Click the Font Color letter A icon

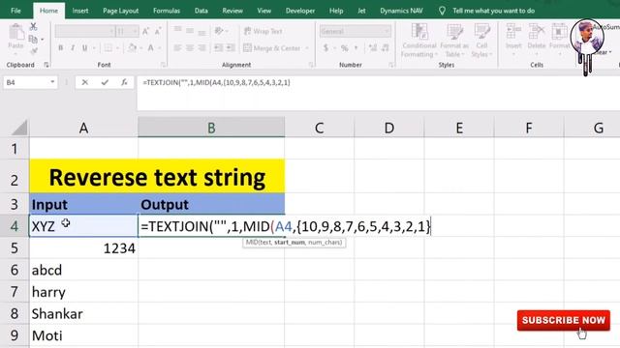151,48
